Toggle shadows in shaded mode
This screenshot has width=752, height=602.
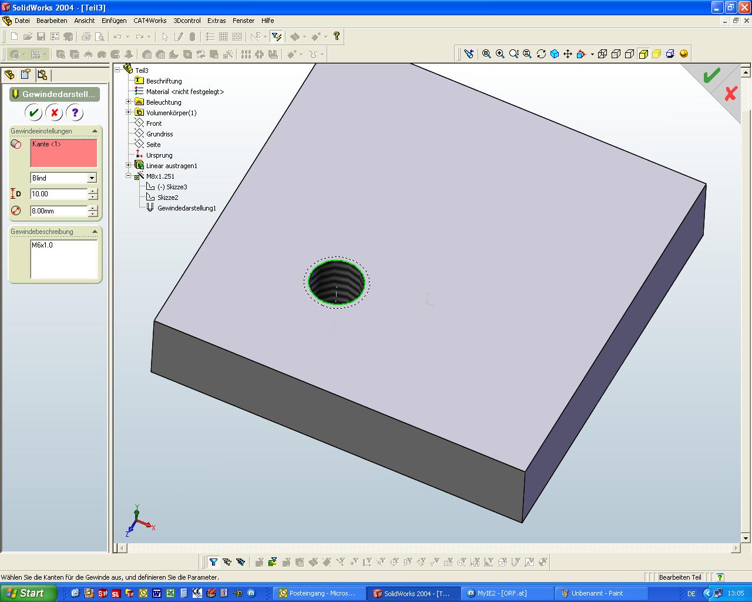670,54
